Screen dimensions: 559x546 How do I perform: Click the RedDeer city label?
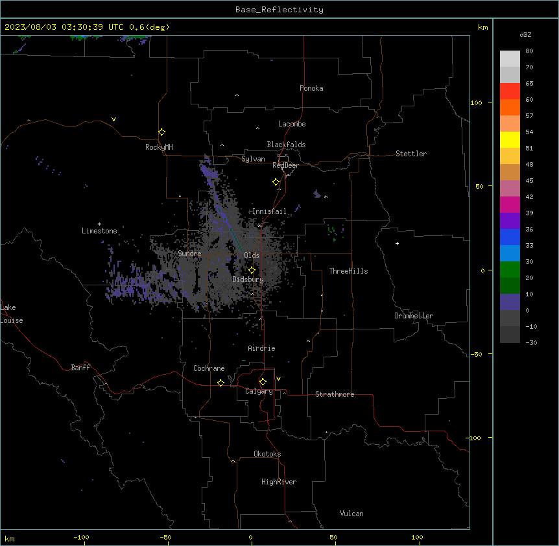[x=285, y=165]
